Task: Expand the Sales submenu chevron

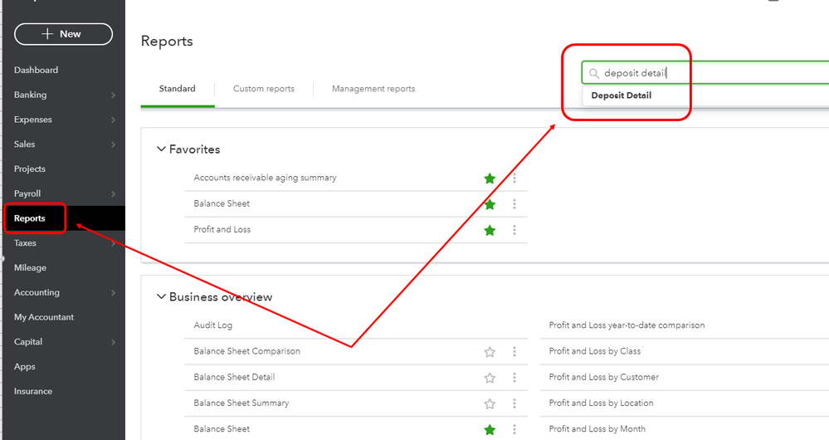Action: point(113,144)
